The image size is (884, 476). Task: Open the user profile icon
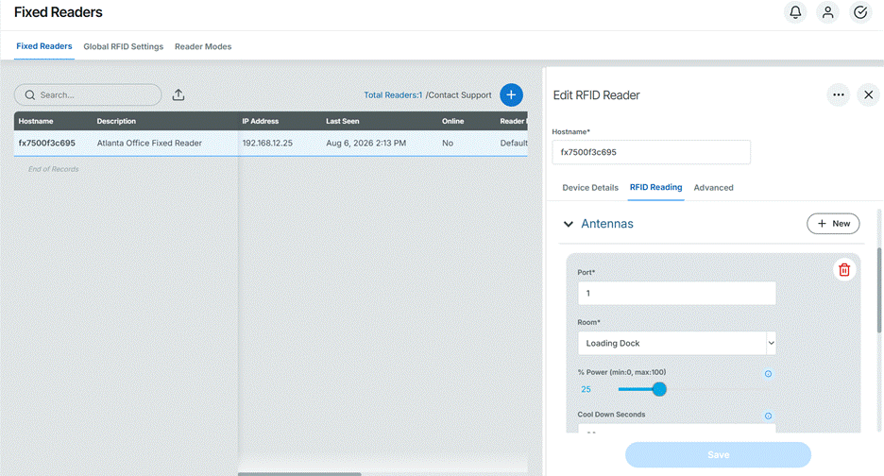coord(827,12)
